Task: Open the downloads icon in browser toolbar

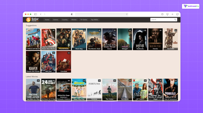Action: pyautogui.click(x=167, y=14)
